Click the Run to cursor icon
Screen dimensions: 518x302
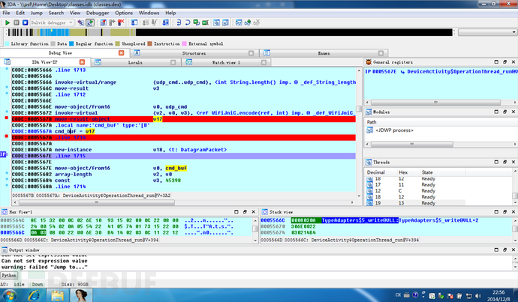(206, 22)
